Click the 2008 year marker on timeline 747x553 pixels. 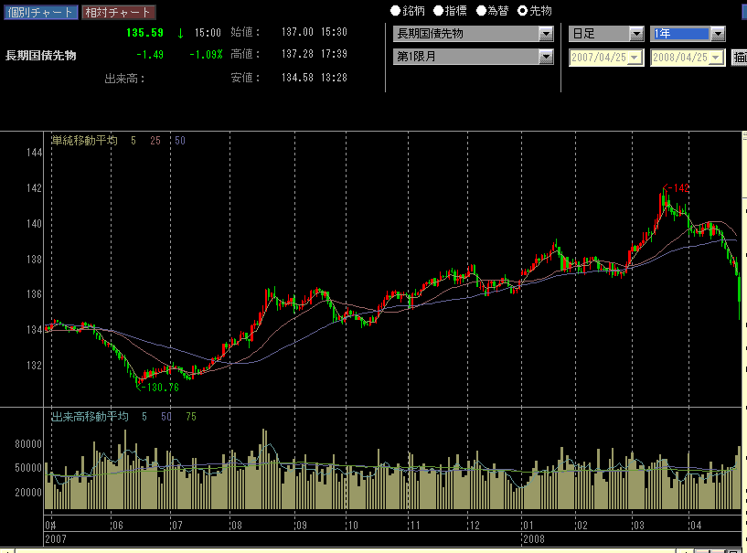pos(534,539)
